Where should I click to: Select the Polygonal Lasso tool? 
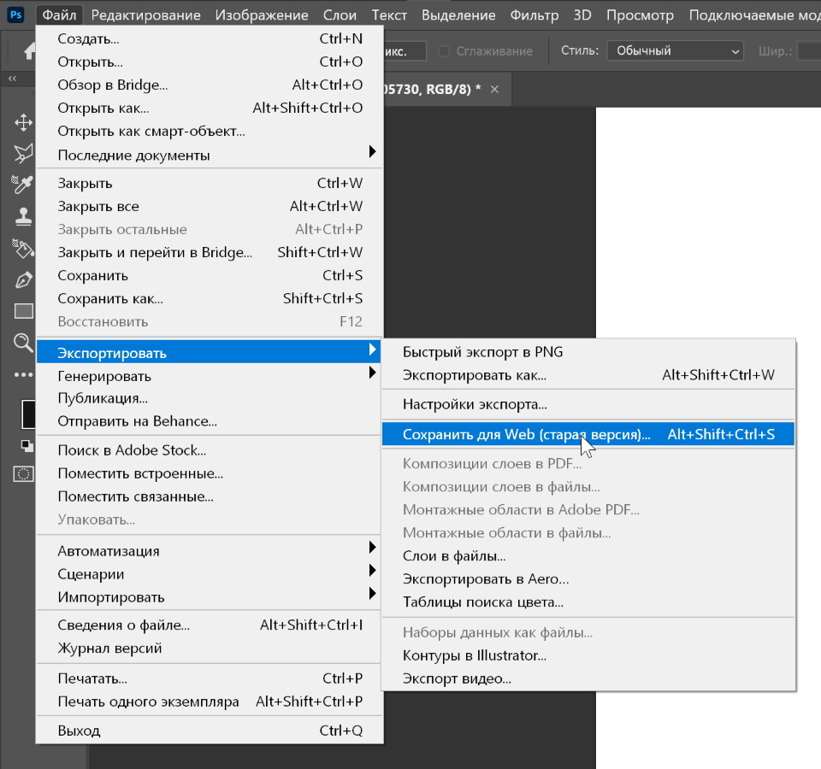coord(23,153)
